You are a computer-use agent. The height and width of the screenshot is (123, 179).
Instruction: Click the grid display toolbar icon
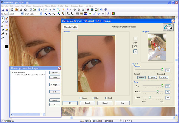(39, 10)
